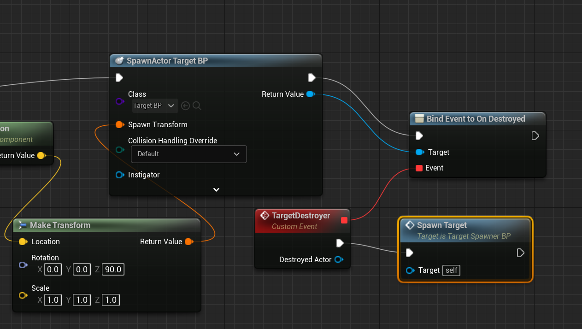Viewport: 582px width, 329px height.
Task: Select Bind Event to On Destroyed title
Action: tap(476, 119)
